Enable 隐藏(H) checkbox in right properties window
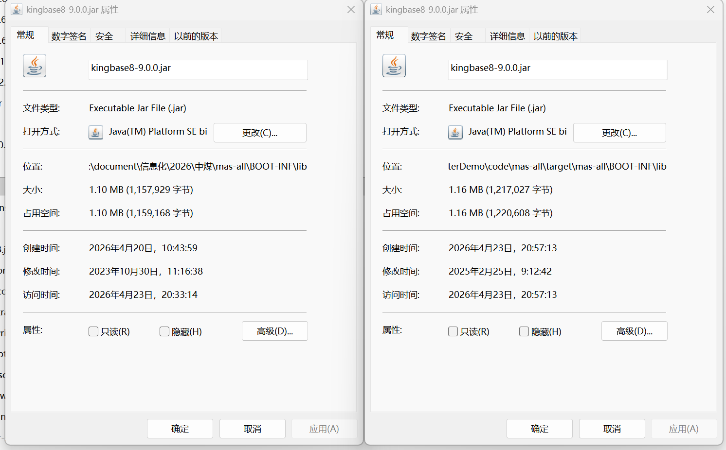This screenshot has height=450, width=726. tap(524, 331)
